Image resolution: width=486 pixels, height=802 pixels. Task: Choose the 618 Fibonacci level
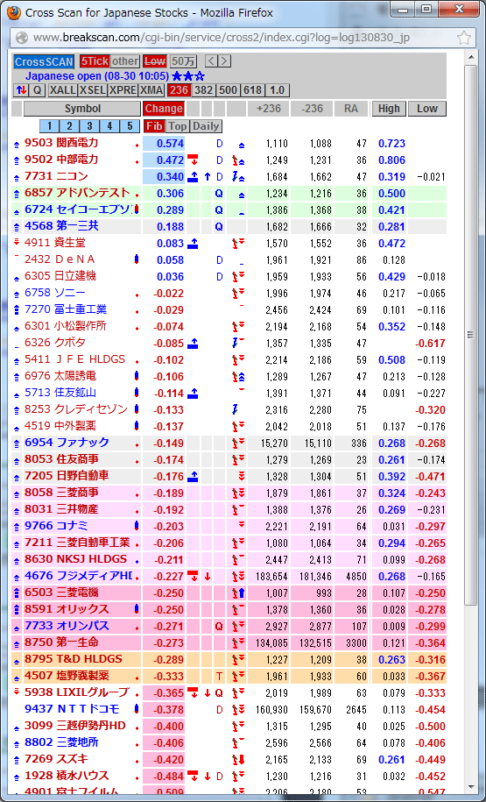tap(252, 90)
